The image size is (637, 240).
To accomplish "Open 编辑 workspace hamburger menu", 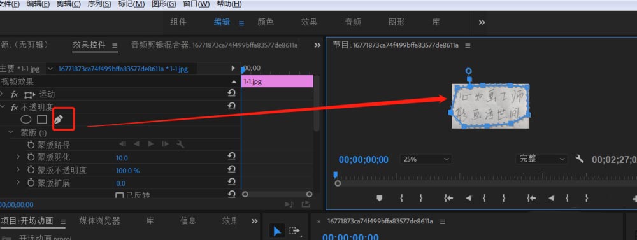I will click(241, 24).
